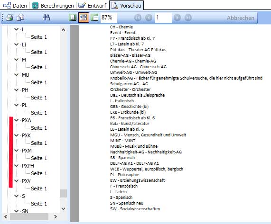Click the tree panel vertical scrollbar thumb
The width and height of the screenshot is (271, 224).
tap(63, 193)
